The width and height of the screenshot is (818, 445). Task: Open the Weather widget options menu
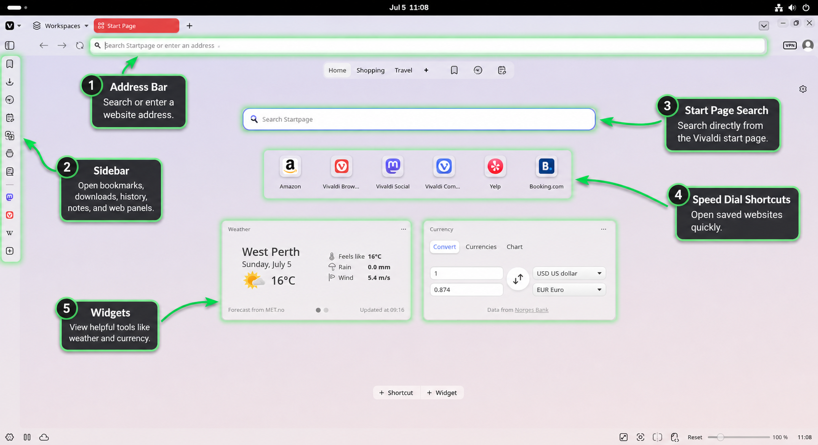pos(404,229)
